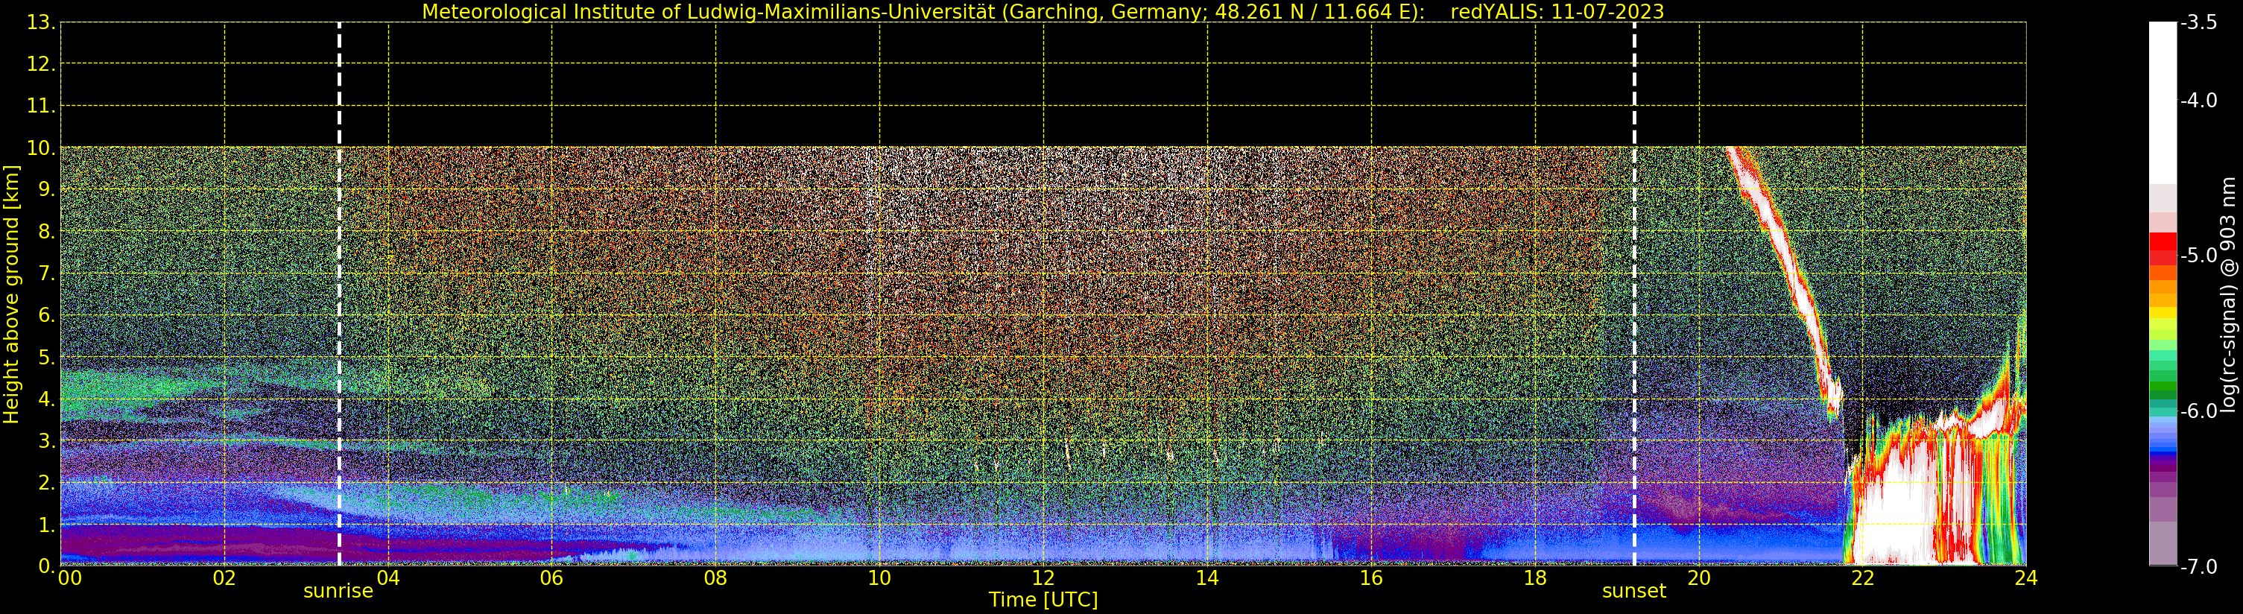This screenshot has height=614, width=2243.
Task: Click the height tick label '3.'
Action: pos(46,440)
